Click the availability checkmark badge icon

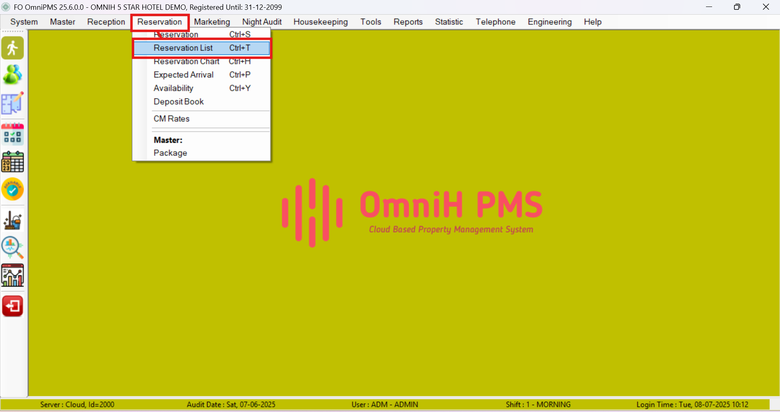pos(13,189)
